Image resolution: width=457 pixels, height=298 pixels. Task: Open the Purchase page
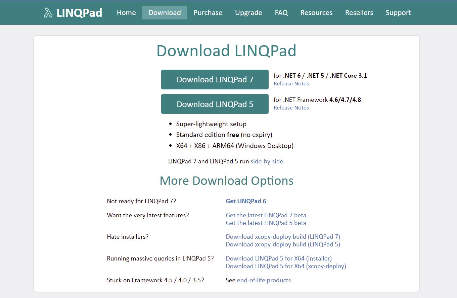[x=208, y=12]
